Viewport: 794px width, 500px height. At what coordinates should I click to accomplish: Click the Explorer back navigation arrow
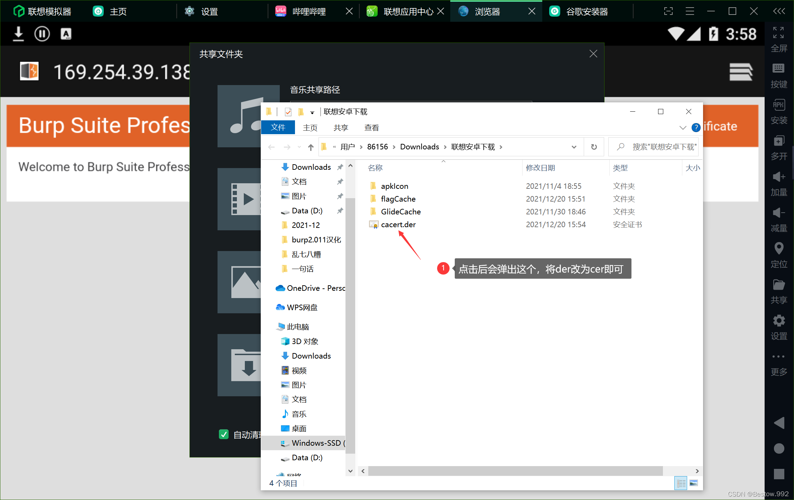click(271, 147)
